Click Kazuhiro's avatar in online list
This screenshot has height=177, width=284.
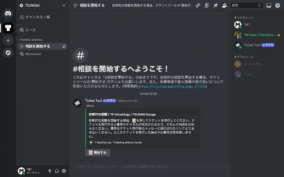pos(238,35)
